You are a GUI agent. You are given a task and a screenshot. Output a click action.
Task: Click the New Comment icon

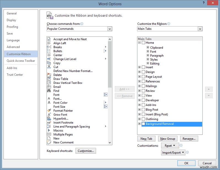[49, 142]
